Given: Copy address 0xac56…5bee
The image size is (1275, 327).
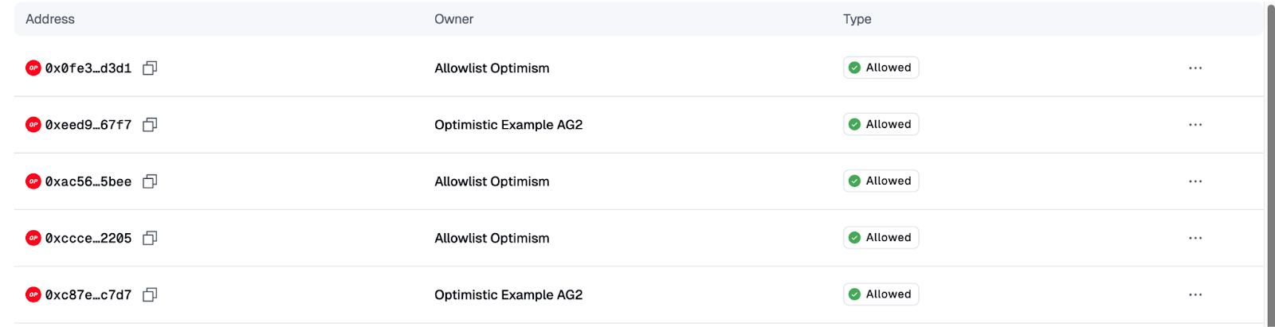Looking at the screenshot, I should coord(150,181).
